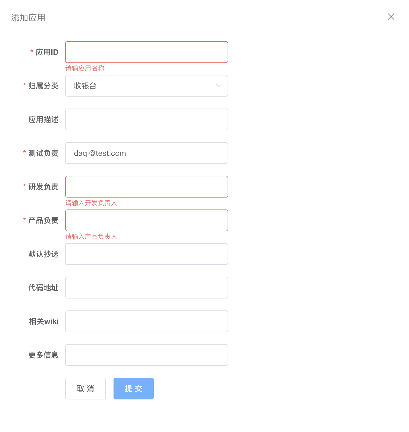
Task: Click the 应用描述 label
Action: point(43,119)
